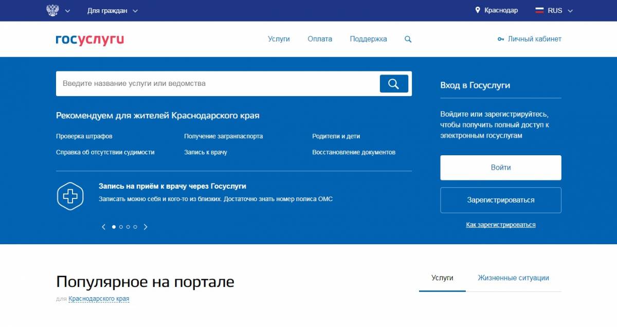Click the 'Краснодарского края' region link under heading
Screen dimensions: 617x327
coord(99,299)
